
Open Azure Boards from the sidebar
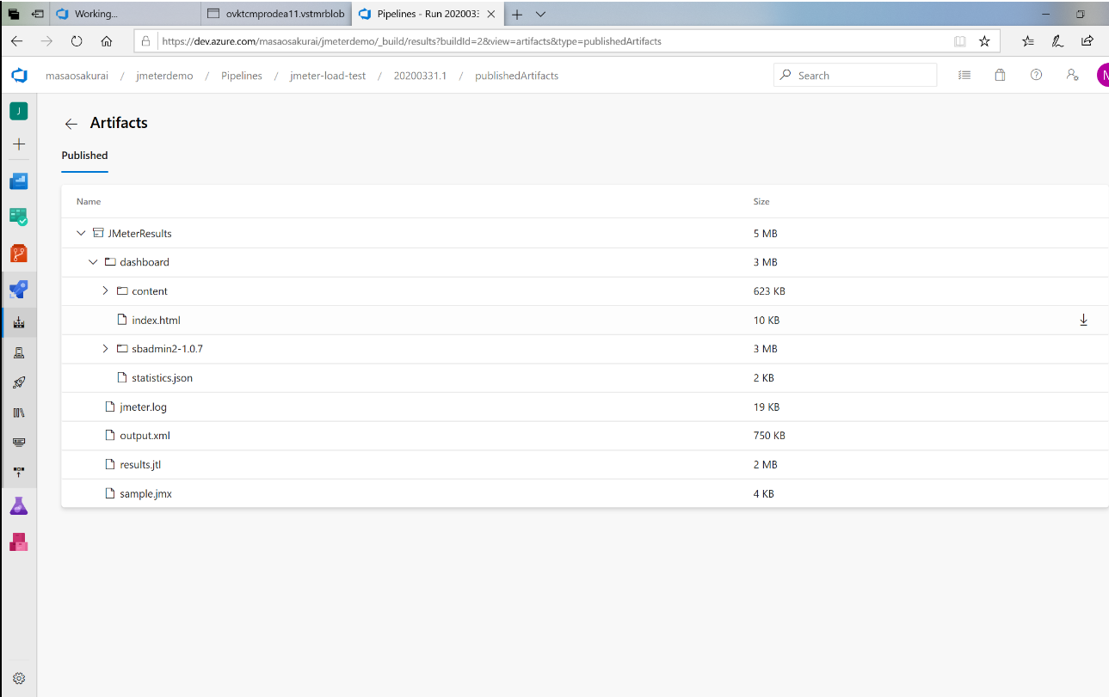click(19, 217)
